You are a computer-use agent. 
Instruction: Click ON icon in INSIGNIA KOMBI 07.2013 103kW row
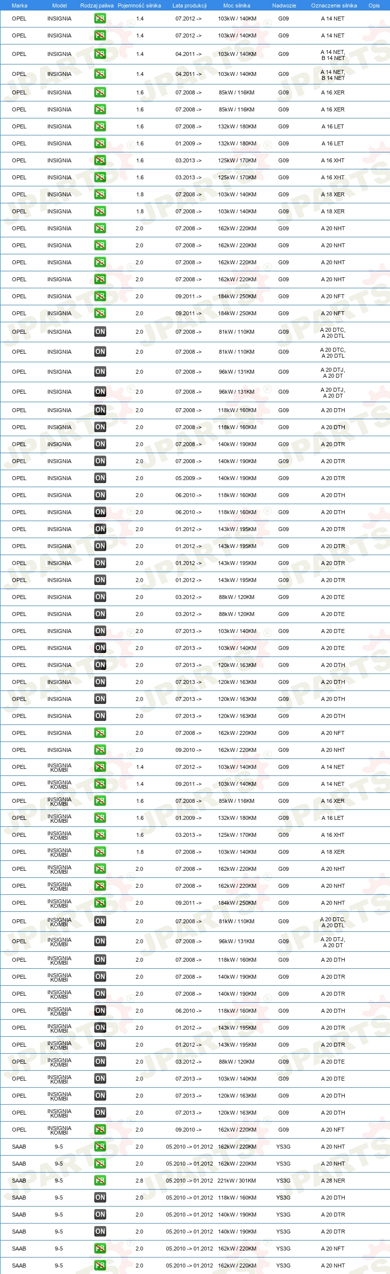[x=100, y=1079]
